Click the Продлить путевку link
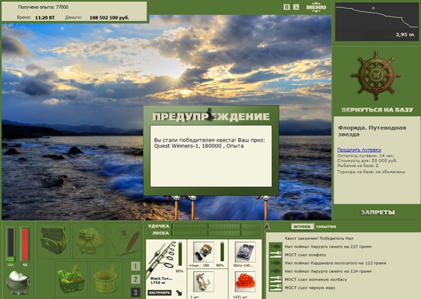 coord(360,150)
